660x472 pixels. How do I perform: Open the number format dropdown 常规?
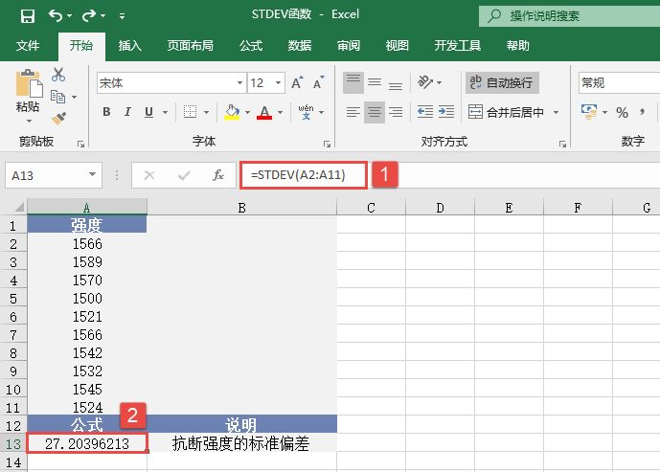click(619, 83)
